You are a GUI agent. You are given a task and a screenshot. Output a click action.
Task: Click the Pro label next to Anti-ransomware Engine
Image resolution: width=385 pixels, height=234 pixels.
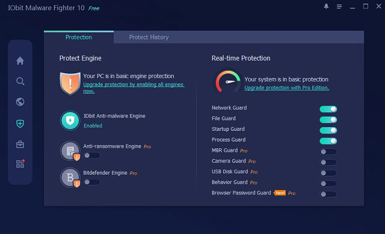[147, 147]
